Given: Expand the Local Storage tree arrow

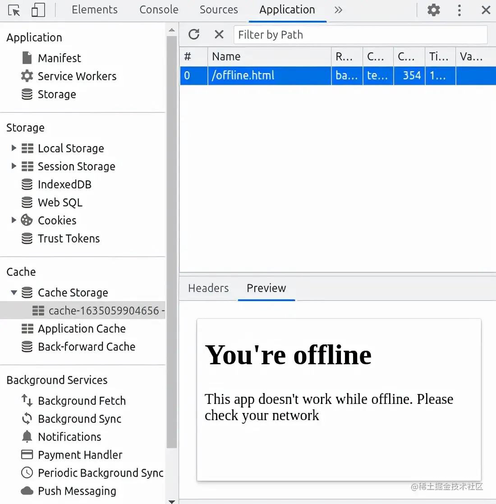Looking at the screenshot, I should pos(14,148).
